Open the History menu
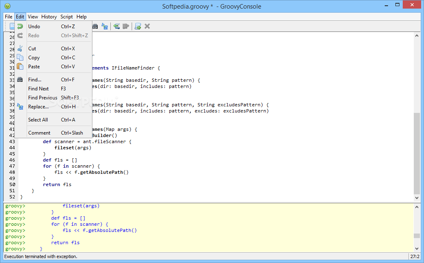The image size is (424, 263). click(x=49, y=17)
